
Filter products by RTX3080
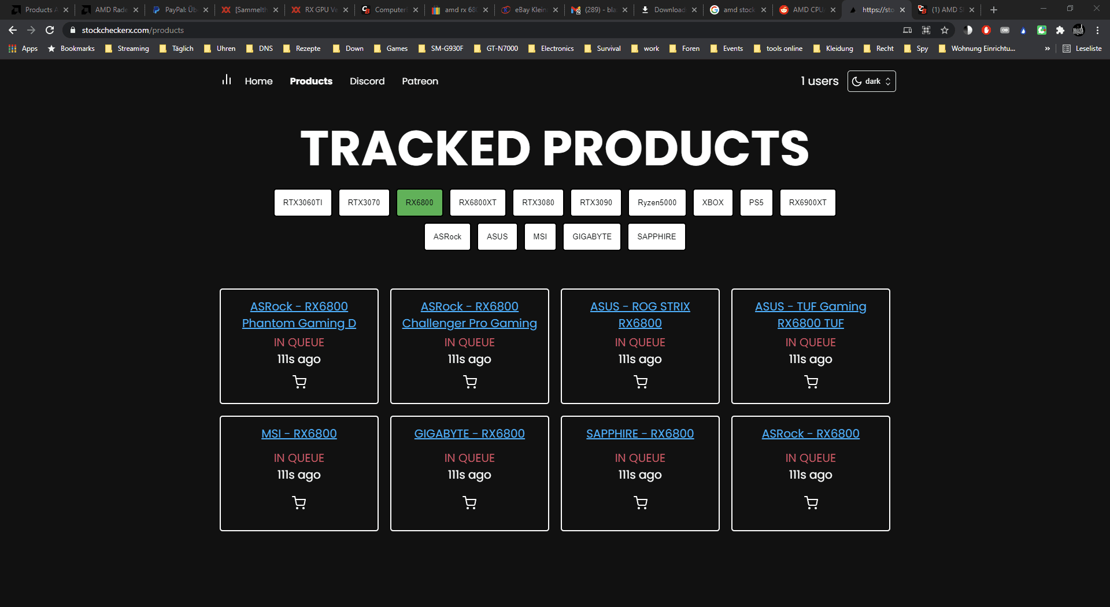point(538,202)
